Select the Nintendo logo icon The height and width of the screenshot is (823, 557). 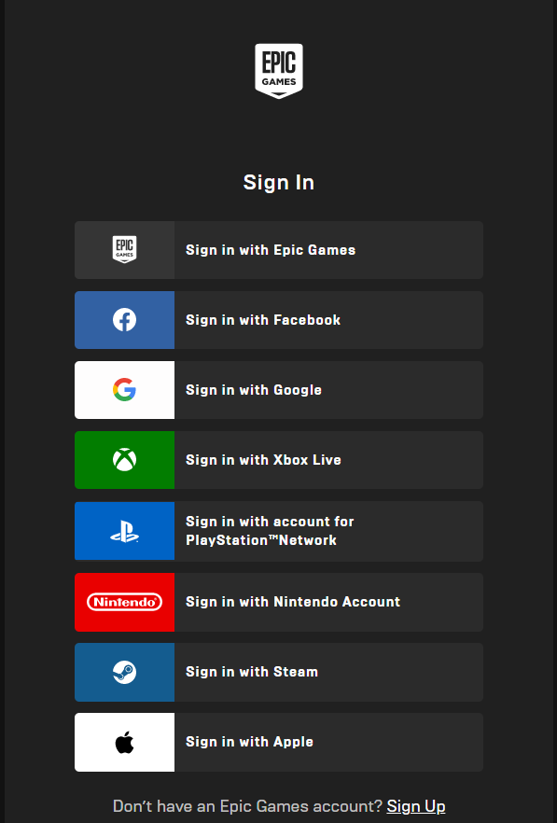coord(124,602)
